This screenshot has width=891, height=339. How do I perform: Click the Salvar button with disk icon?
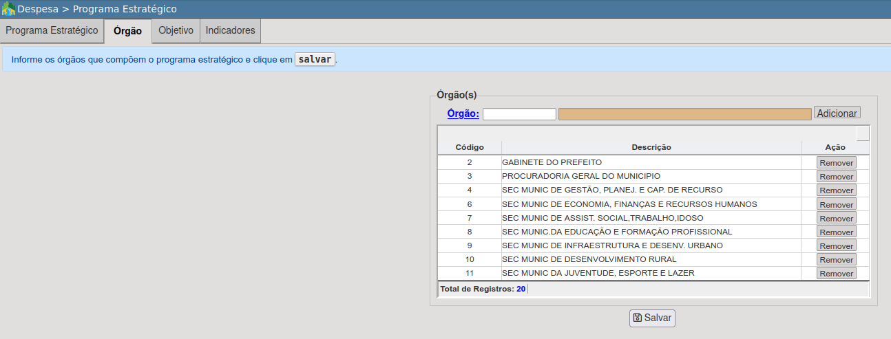[652, 318]
